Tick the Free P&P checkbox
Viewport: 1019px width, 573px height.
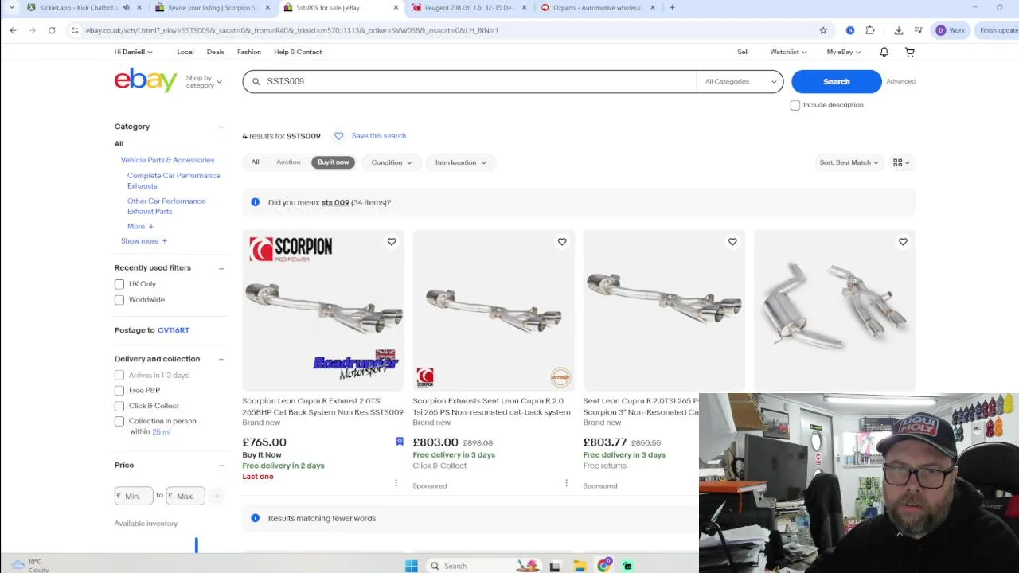point(119,390)
